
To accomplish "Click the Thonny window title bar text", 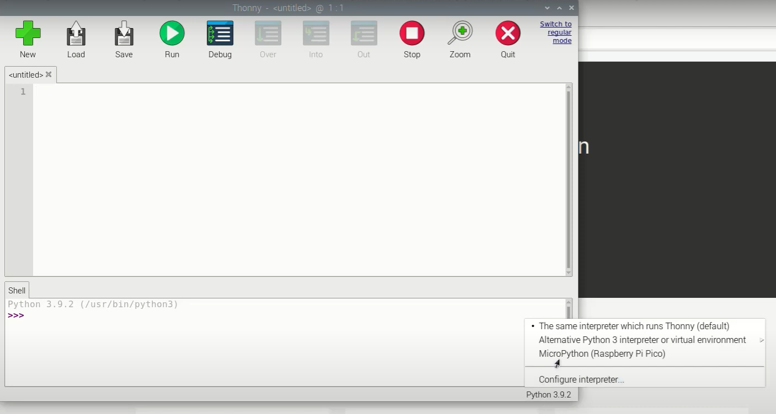I will pos(288,8).
